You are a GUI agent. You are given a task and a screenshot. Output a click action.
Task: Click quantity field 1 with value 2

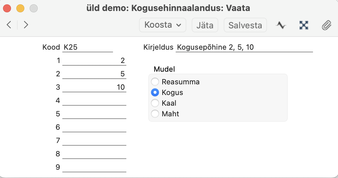pos(94,61)
